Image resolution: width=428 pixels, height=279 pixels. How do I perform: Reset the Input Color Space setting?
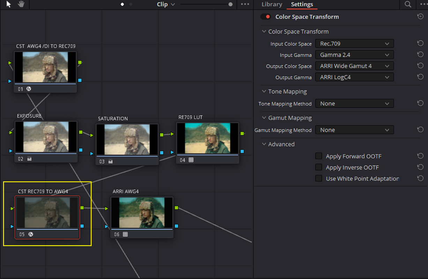420,44
